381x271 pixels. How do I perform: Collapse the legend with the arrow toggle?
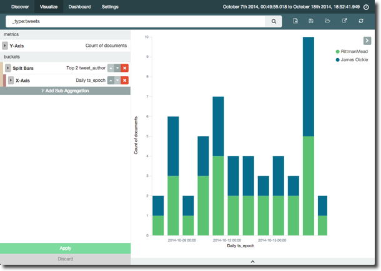pyautogui.click(x=367, y=41)
